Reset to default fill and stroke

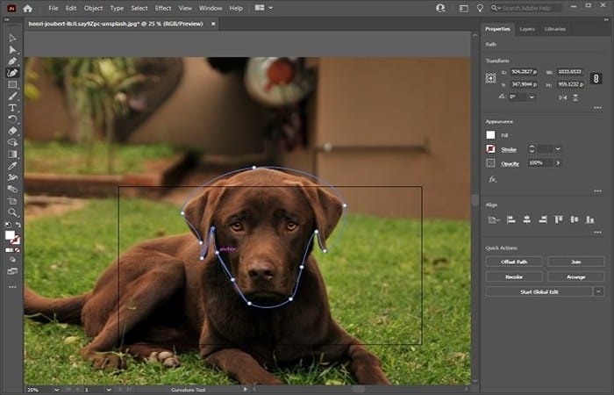click(8, 225)
